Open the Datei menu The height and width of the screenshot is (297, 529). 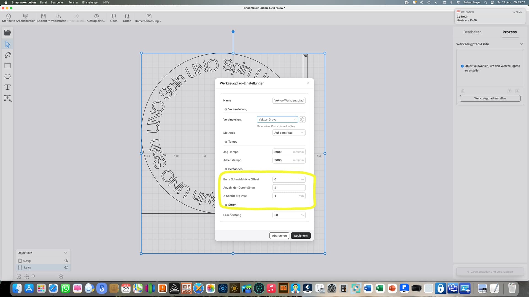click(x=43, y=2)
